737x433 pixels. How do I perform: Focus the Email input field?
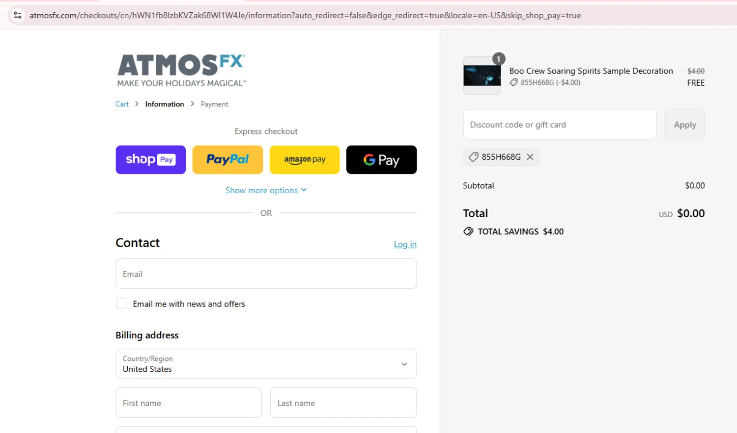pos(266,274)
